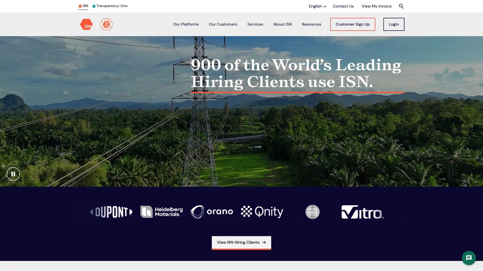Open the Our Customers menu
Image resolution: width=483 pixels, height=271 pixels.
pos(223,24)
